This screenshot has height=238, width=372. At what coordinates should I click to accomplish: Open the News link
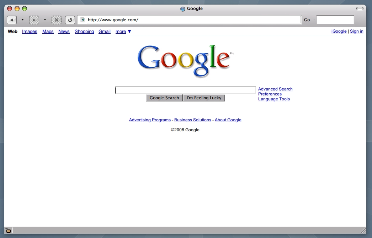64,32
